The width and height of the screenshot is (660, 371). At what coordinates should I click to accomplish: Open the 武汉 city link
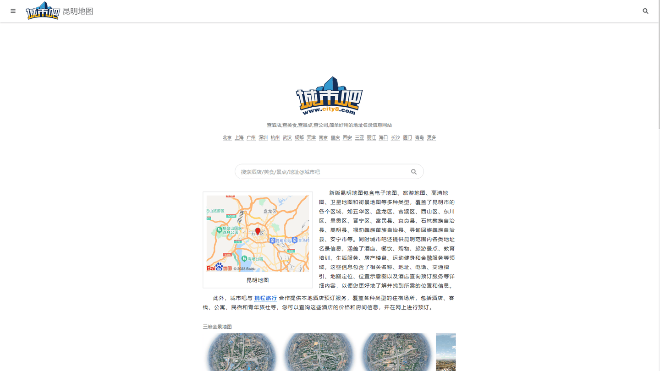[x=287, y=137]
